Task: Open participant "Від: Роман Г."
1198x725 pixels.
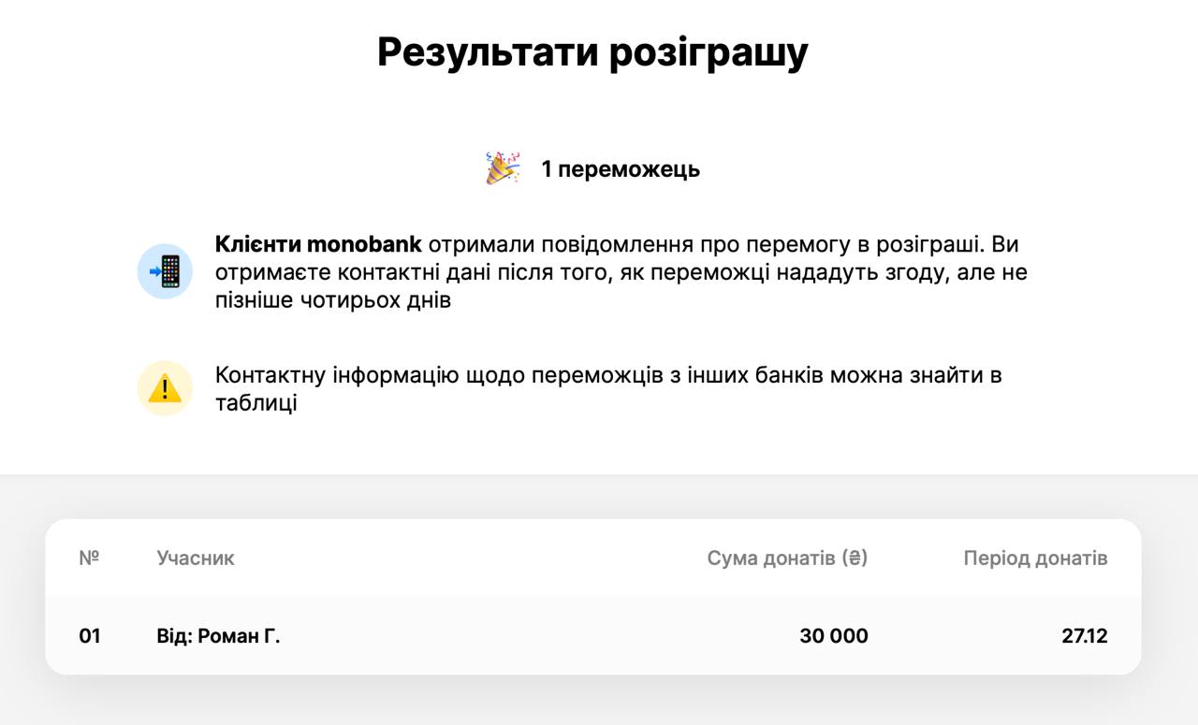Action: click(x=218, y=636)
